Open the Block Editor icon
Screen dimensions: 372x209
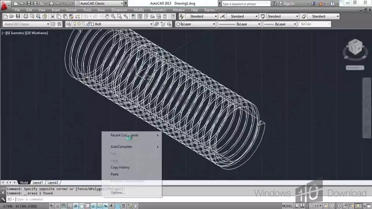coord(78,16)
